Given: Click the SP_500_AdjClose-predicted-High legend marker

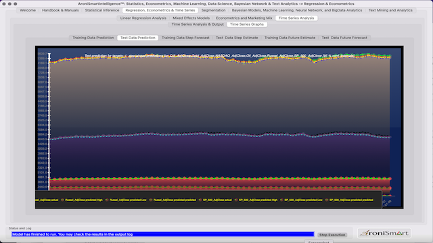Looking at the screenshot, I should point(236,200).
